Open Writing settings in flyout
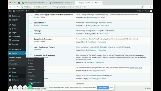The height and width of the screenshot is (91, 161). pyautogui.click(x=30, y=63)
